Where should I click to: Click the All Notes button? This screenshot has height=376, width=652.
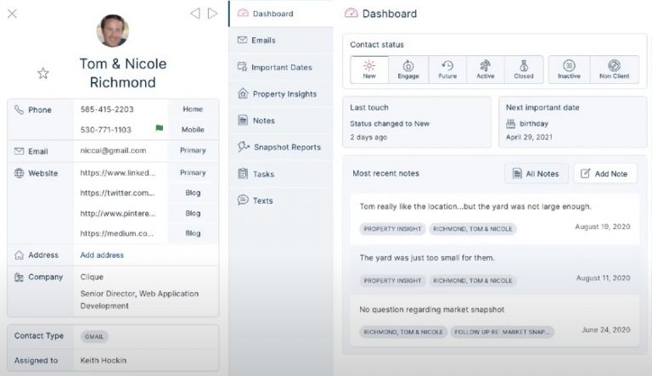pyautogui.click(x=537, y=174)
